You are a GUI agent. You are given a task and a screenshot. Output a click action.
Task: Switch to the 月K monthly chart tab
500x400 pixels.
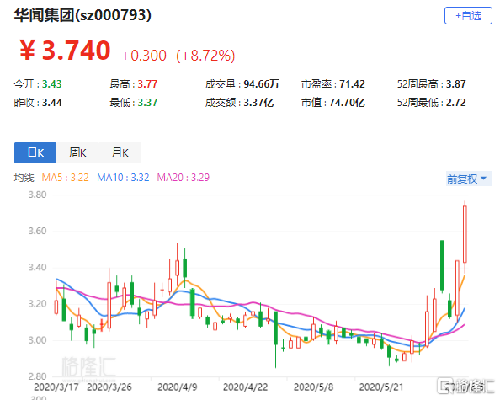pos(120,152)
